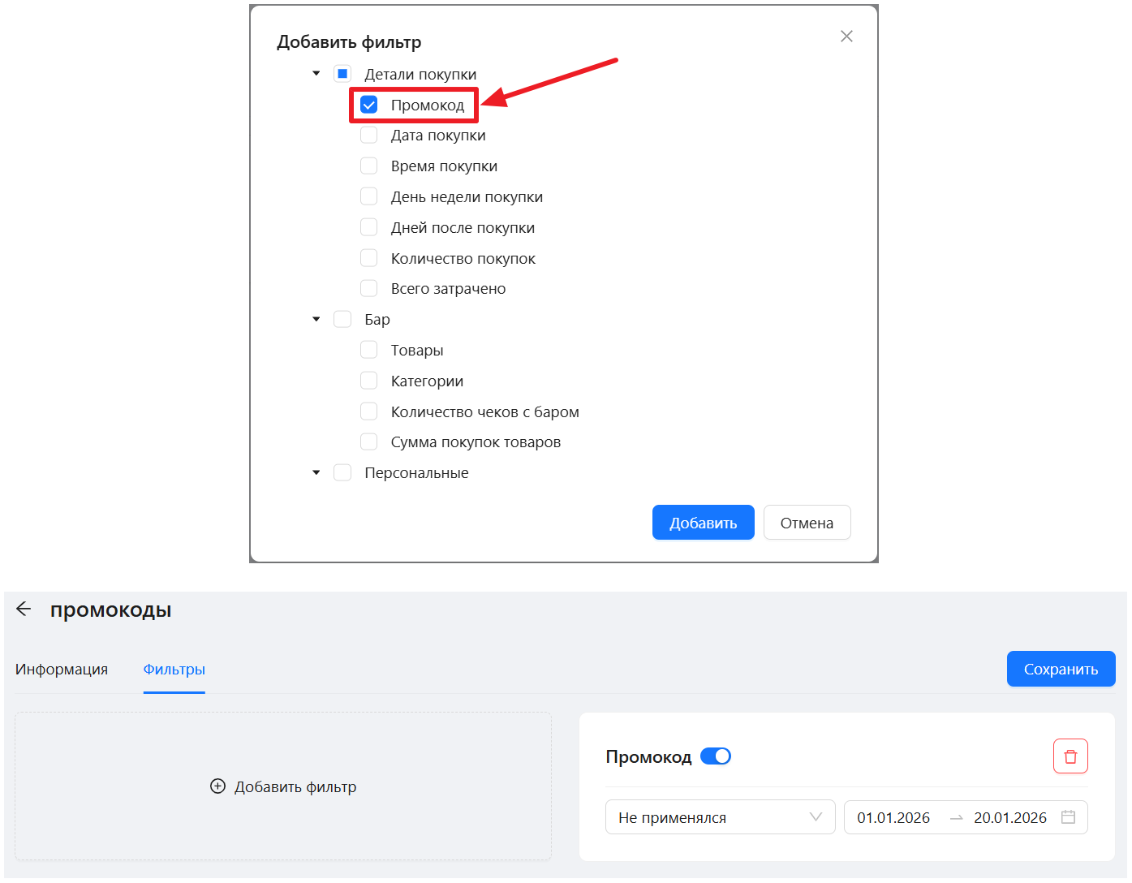Screen dimensions: 1132x883
Task: Collapse the Бар tree group
Action: [316, 320]
